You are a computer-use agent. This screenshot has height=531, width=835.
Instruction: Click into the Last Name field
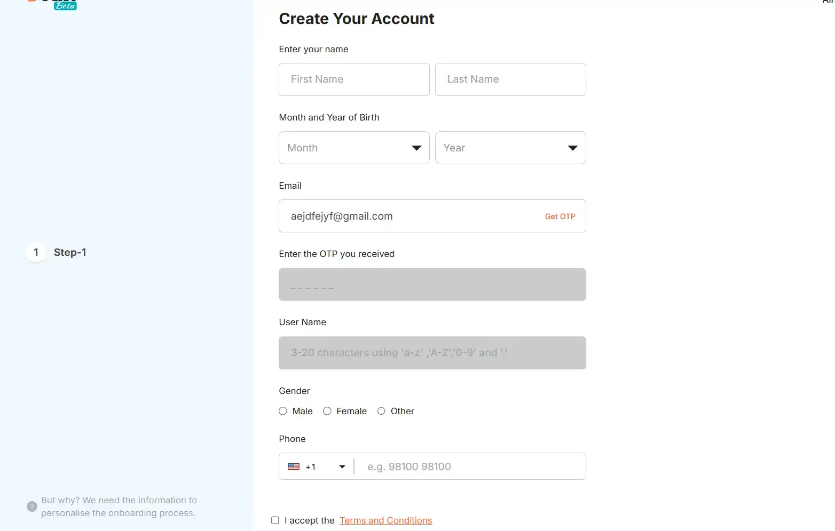pos(510,79)
